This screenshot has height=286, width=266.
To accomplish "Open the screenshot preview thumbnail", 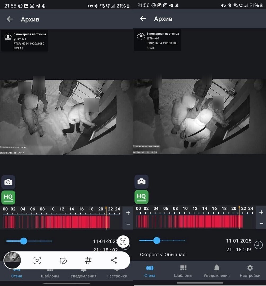I will [12, 260].
